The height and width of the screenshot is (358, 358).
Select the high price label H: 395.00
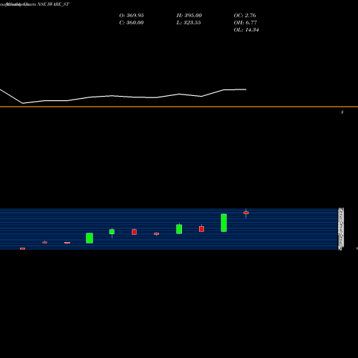189,16
